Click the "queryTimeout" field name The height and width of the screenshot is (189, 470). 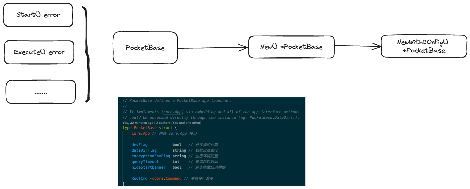(x=145, y=162)
